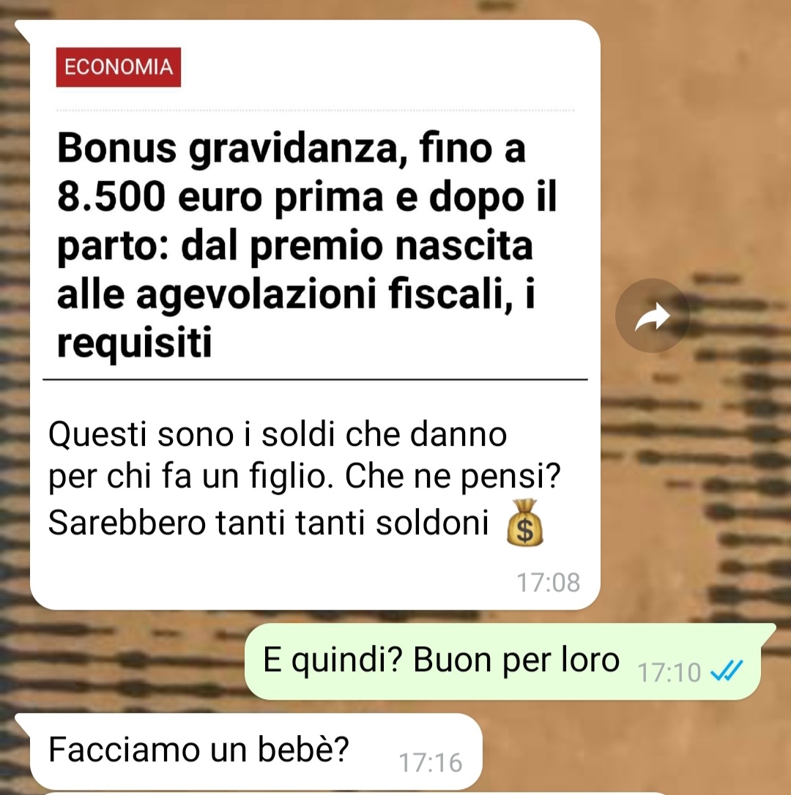Tap 'premio nascita' in the headline
The image size is (791, 795).
pos(391,247)
